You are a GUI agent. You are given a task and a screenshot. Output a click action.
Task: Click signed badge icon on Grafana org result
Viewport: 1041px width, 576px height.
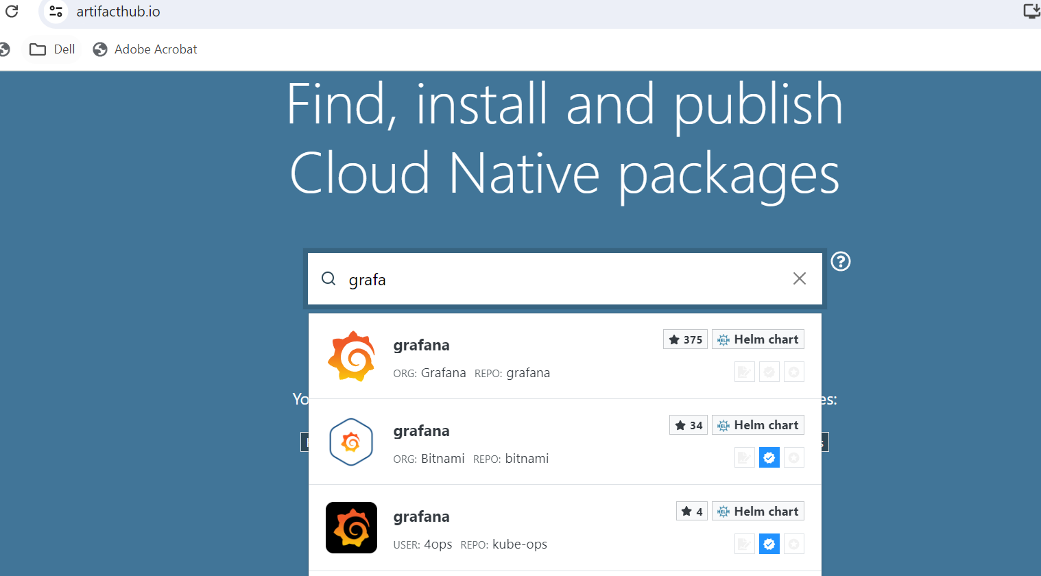[745, 372]
